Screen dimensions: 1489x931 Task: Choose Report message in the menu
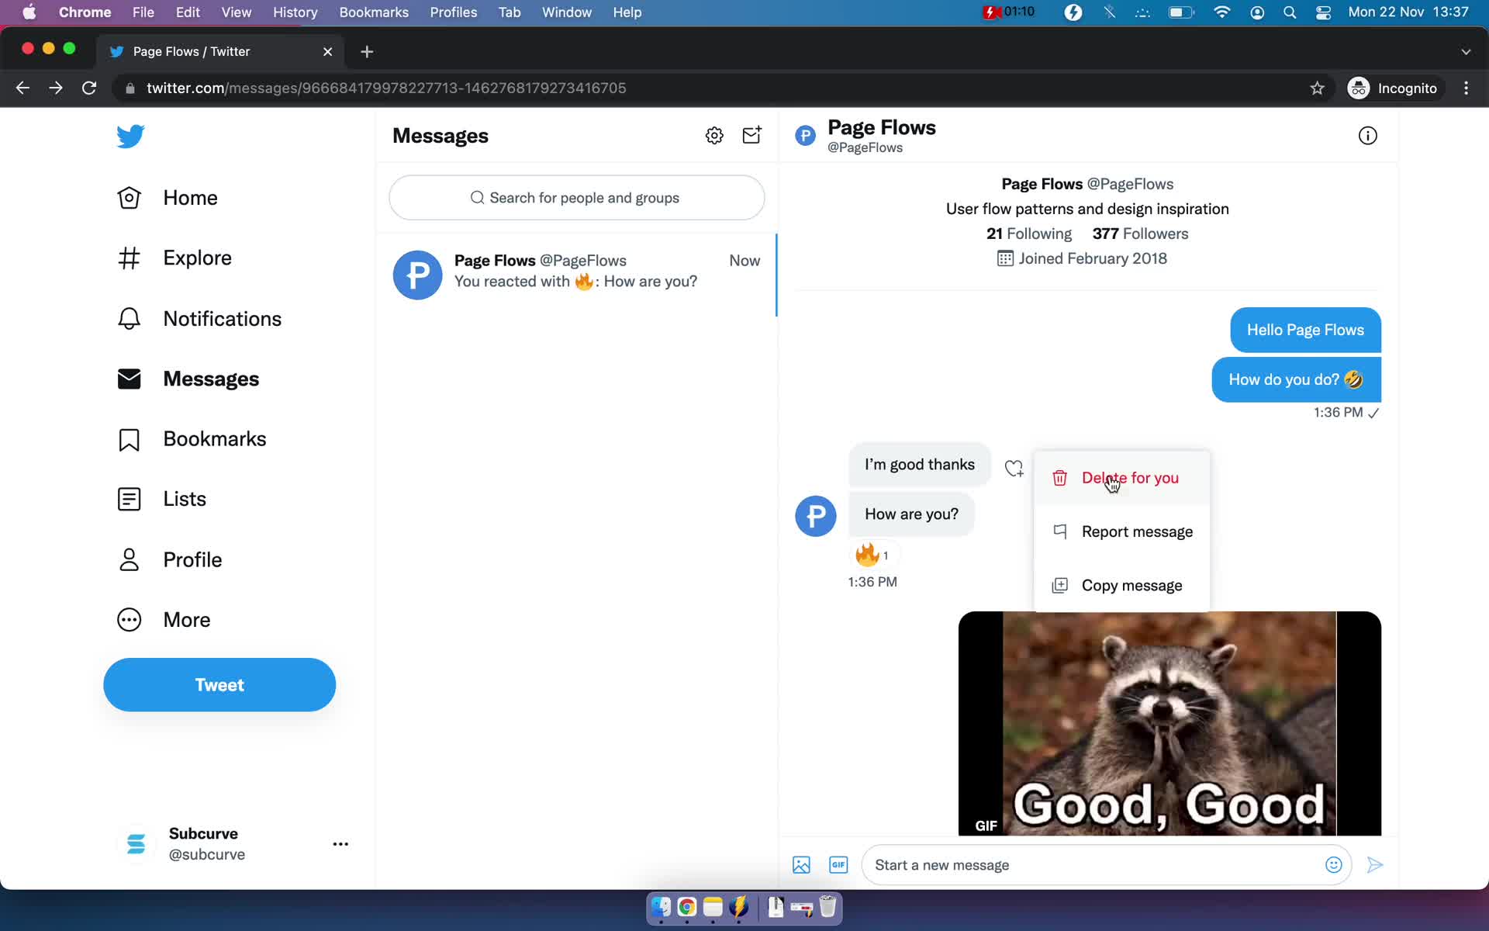pos(1121,531)
